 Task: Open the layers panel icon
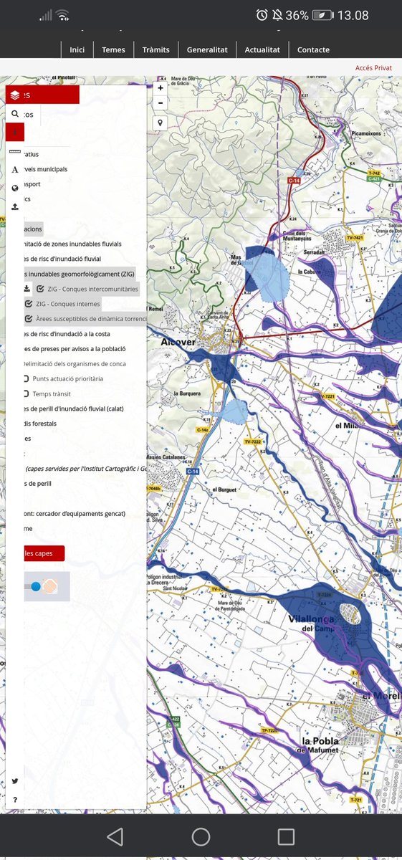(x=15, y=95)
